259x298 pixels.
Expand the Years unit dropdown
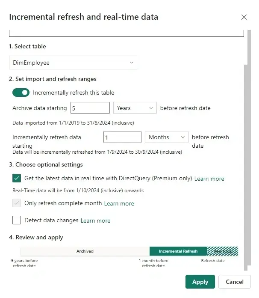135,108
